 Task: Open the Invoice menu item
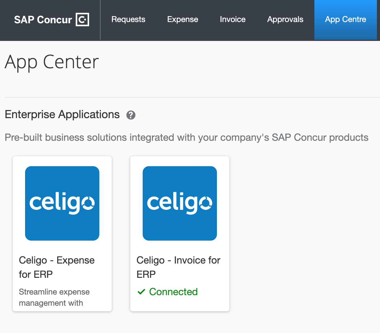coord(233,19)
